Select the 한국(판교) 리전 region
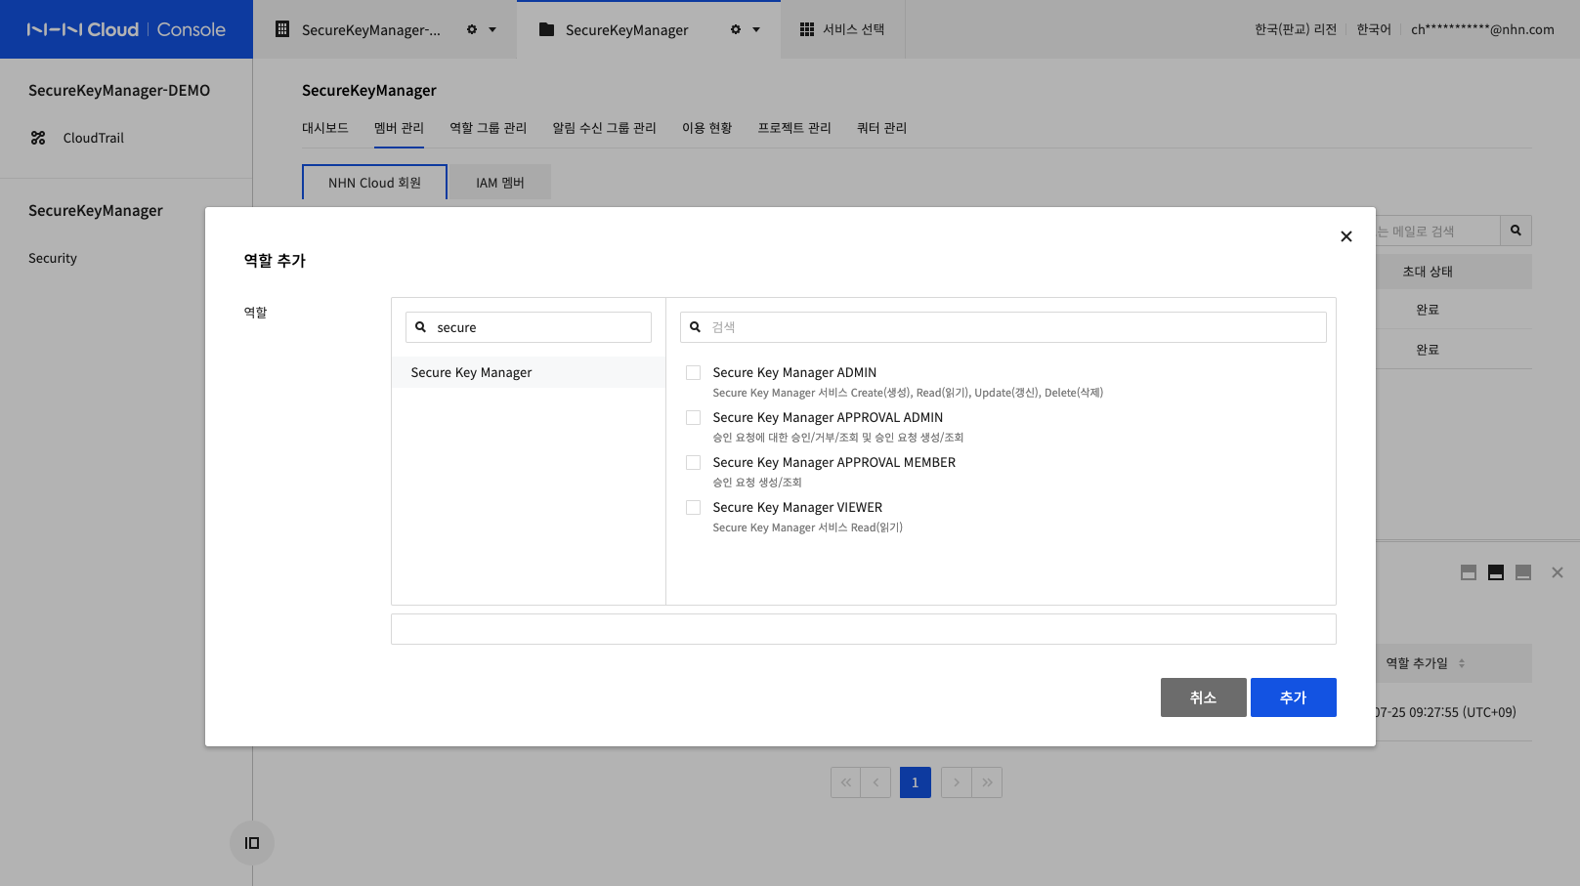Image resolution: width=1580 pixels, height=886 pixels. pyautogui.click(x=1296, y=29)
